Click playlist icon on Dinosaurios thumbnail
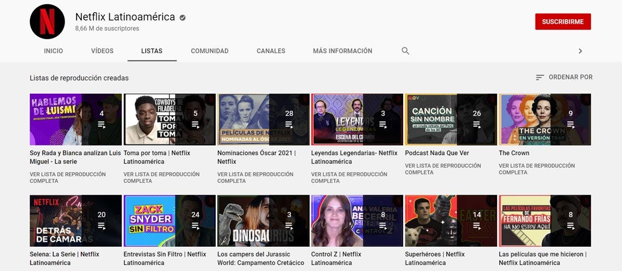The width and height of the screenshot is (622, 271). coord(289,226)
